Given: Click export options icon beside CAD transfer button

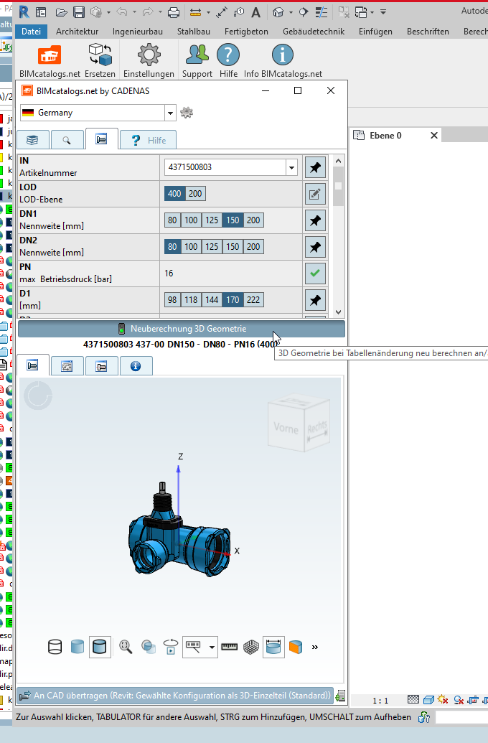Looking at the screenshot, I should [340, 696].
